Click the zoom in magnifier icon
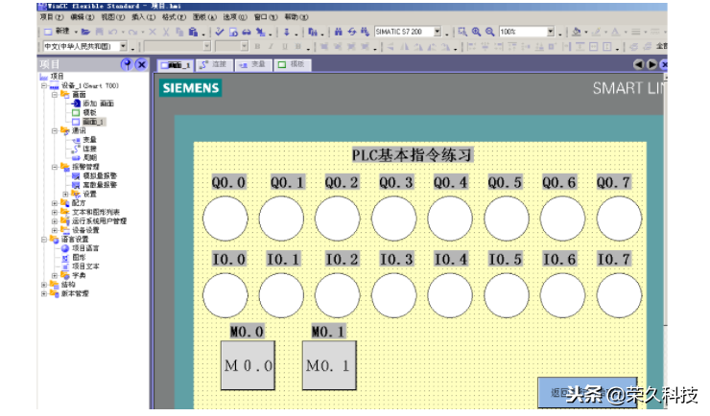710x416 pixels. pos(476,32)
